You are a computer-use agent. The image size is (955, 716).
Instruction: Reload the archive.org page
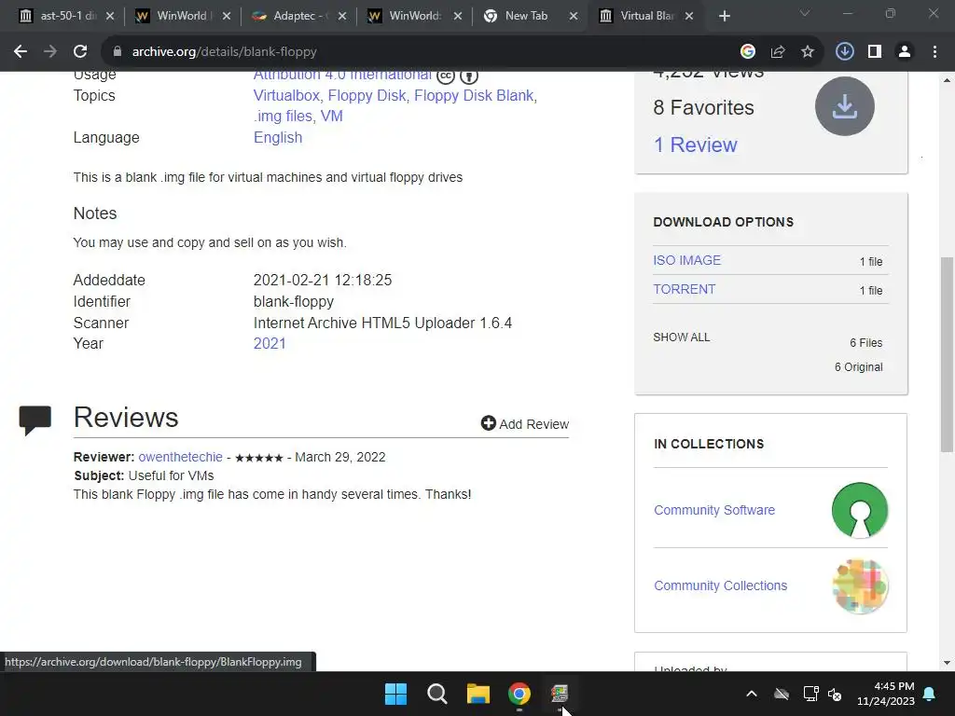tap(80, 52)
